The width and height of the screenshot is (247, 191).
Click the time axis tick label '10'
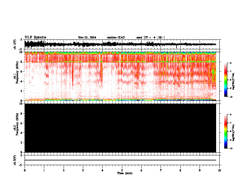pyautogui.click(x=219, y=170)
